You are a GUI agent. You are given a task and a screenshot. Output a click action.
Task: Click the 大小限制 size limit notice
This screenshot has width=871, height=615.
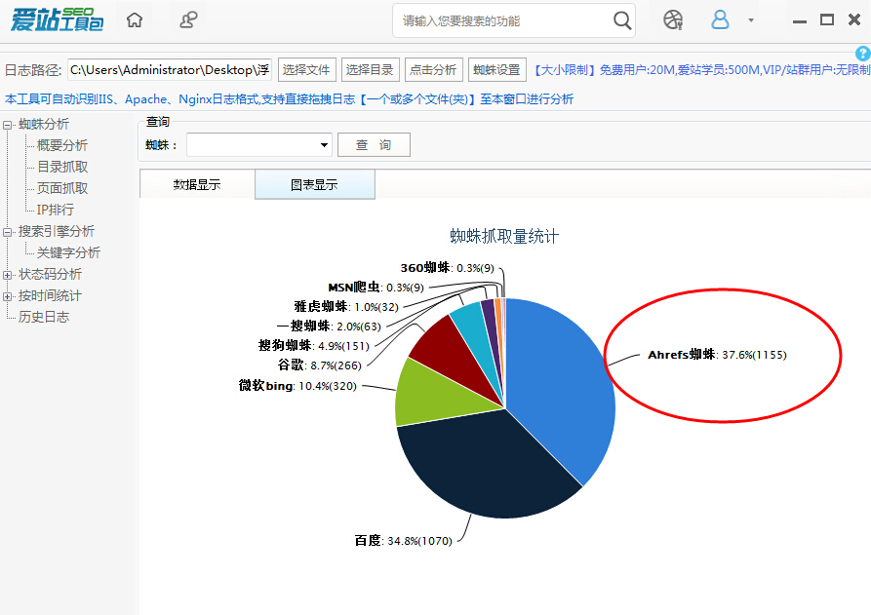[701, 70]
